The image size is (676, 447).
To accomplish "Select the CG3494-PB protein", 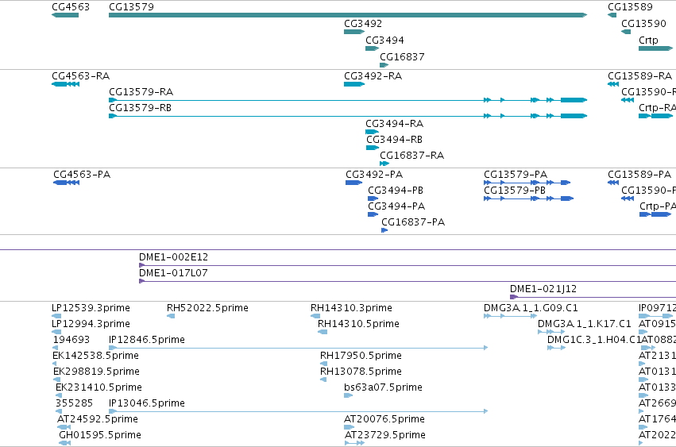I will [x=373, y=198].
